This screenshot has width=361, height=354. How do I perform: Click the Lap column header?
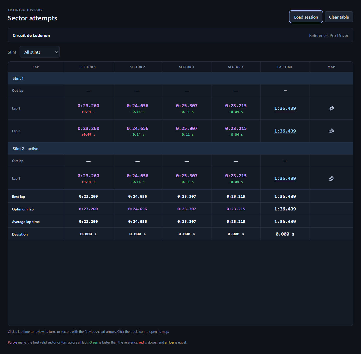(x=36, y=67)
